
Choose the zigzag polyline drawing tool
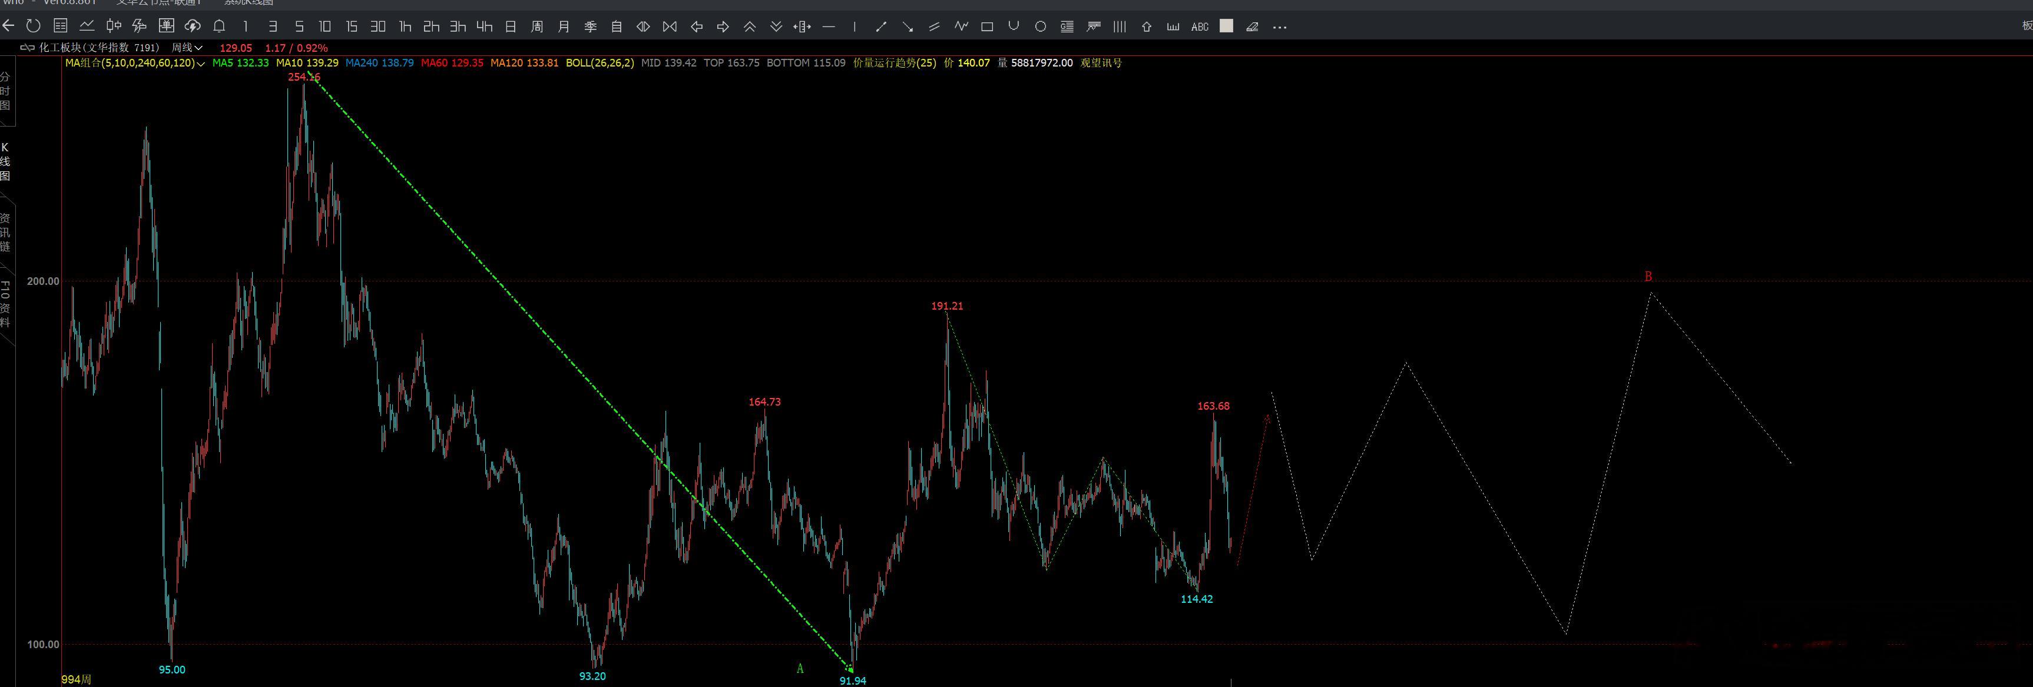(x=961, y=26)
